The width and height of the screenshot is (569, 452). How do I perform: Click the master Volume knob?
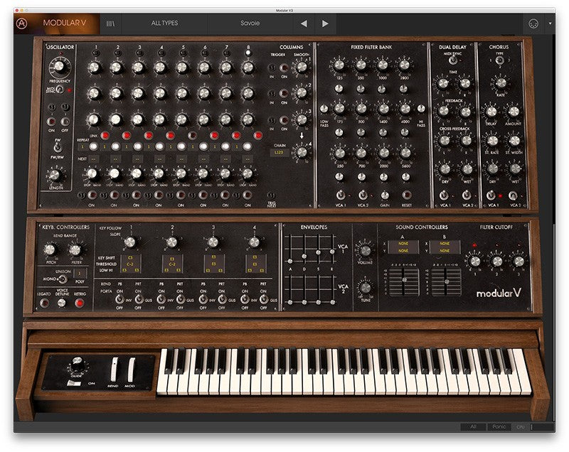tap(366, 249)
